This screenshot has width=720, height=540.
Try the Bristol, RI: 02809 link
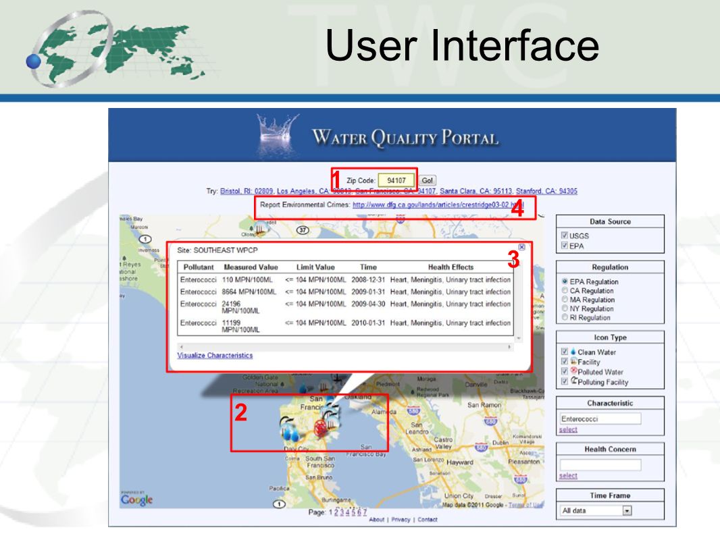246,191
